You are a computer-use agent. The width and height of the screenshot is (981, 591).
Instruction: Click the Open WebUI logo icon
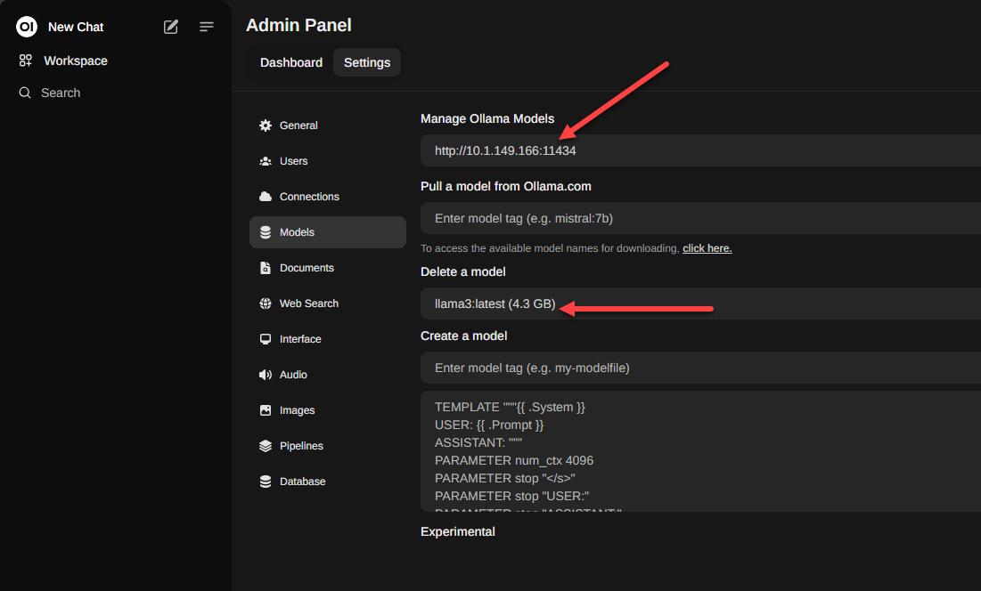(x=27, y=27)
